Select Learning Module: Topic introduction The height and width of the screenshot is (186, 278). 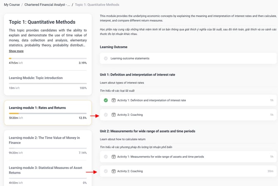(x=36, y=78)
